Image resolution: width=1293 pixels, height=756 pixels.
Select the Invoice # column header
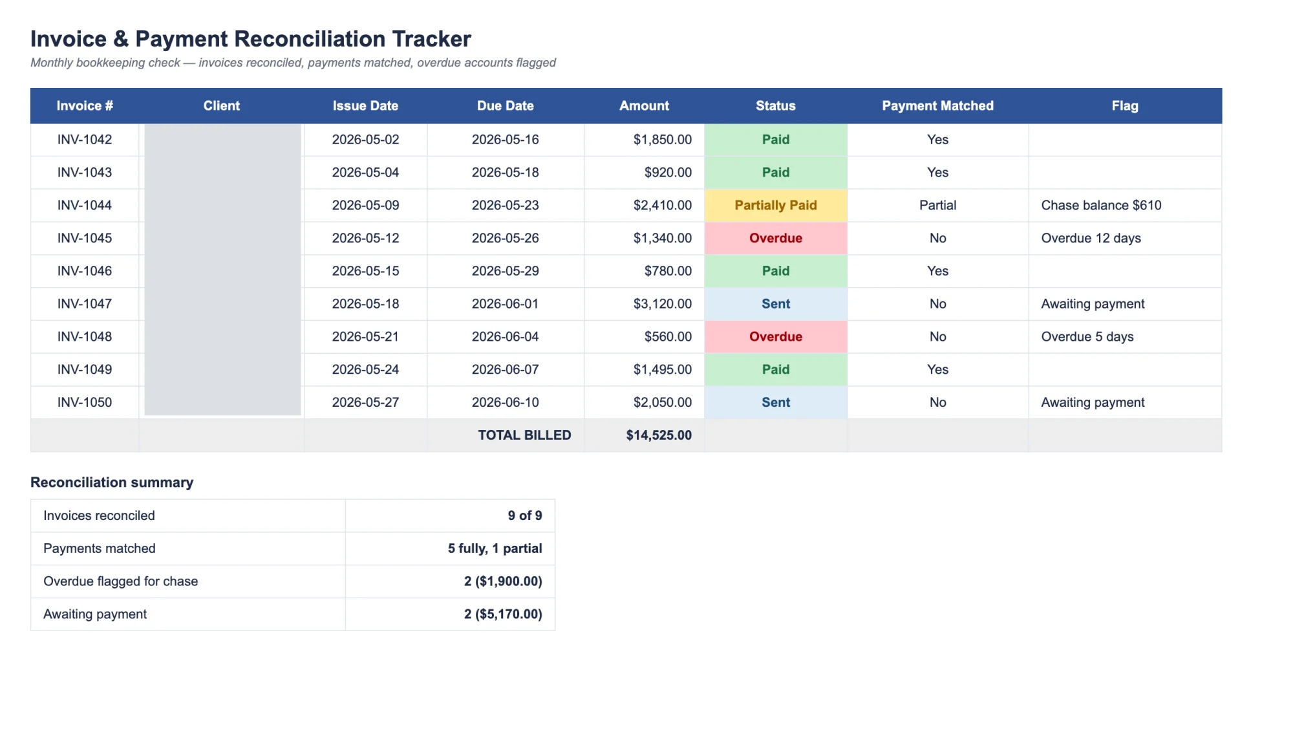coord(85,105)
